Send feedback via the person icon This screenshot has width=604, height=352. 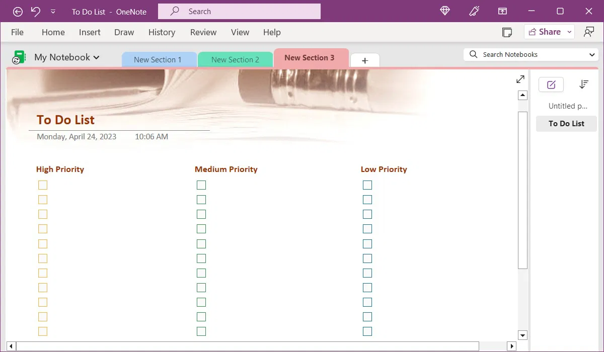pos(589,32)
